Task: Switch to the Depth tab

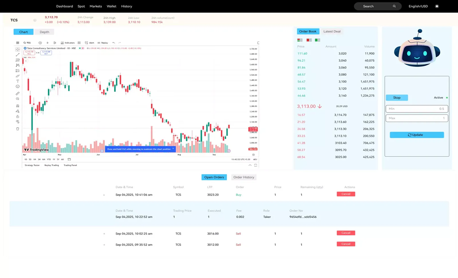Action: pos(44,32)
